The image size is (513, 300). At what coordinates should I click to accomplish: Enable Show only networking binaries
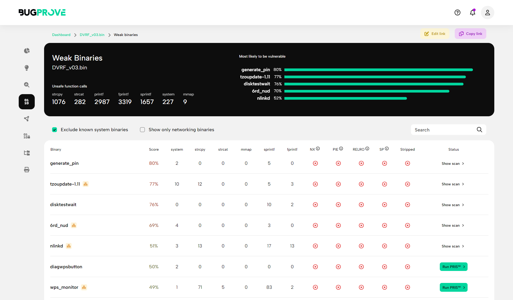[x=142, y=130]
